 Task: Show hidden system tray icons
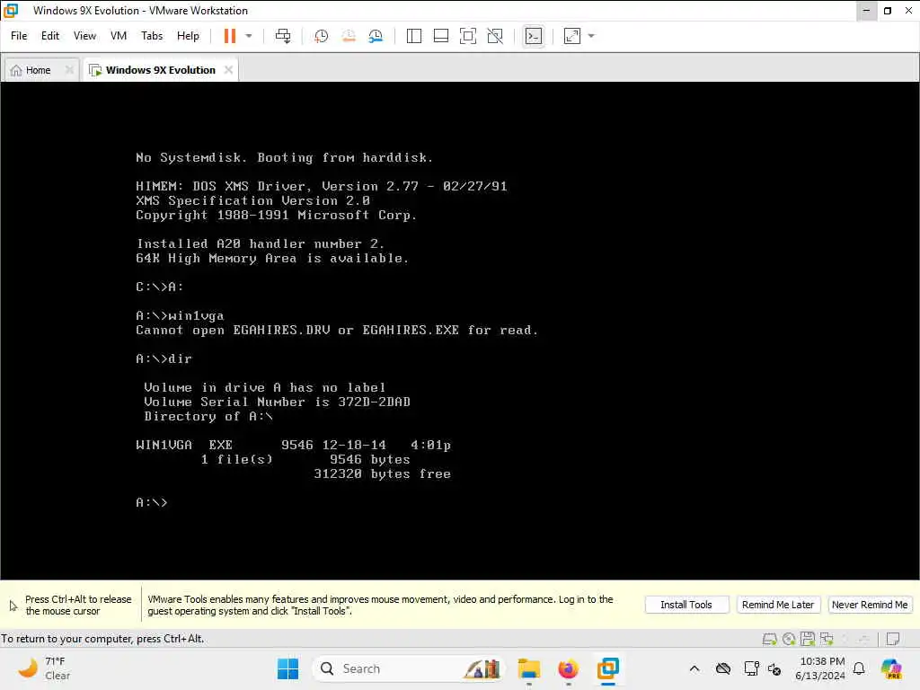point(694,668)
